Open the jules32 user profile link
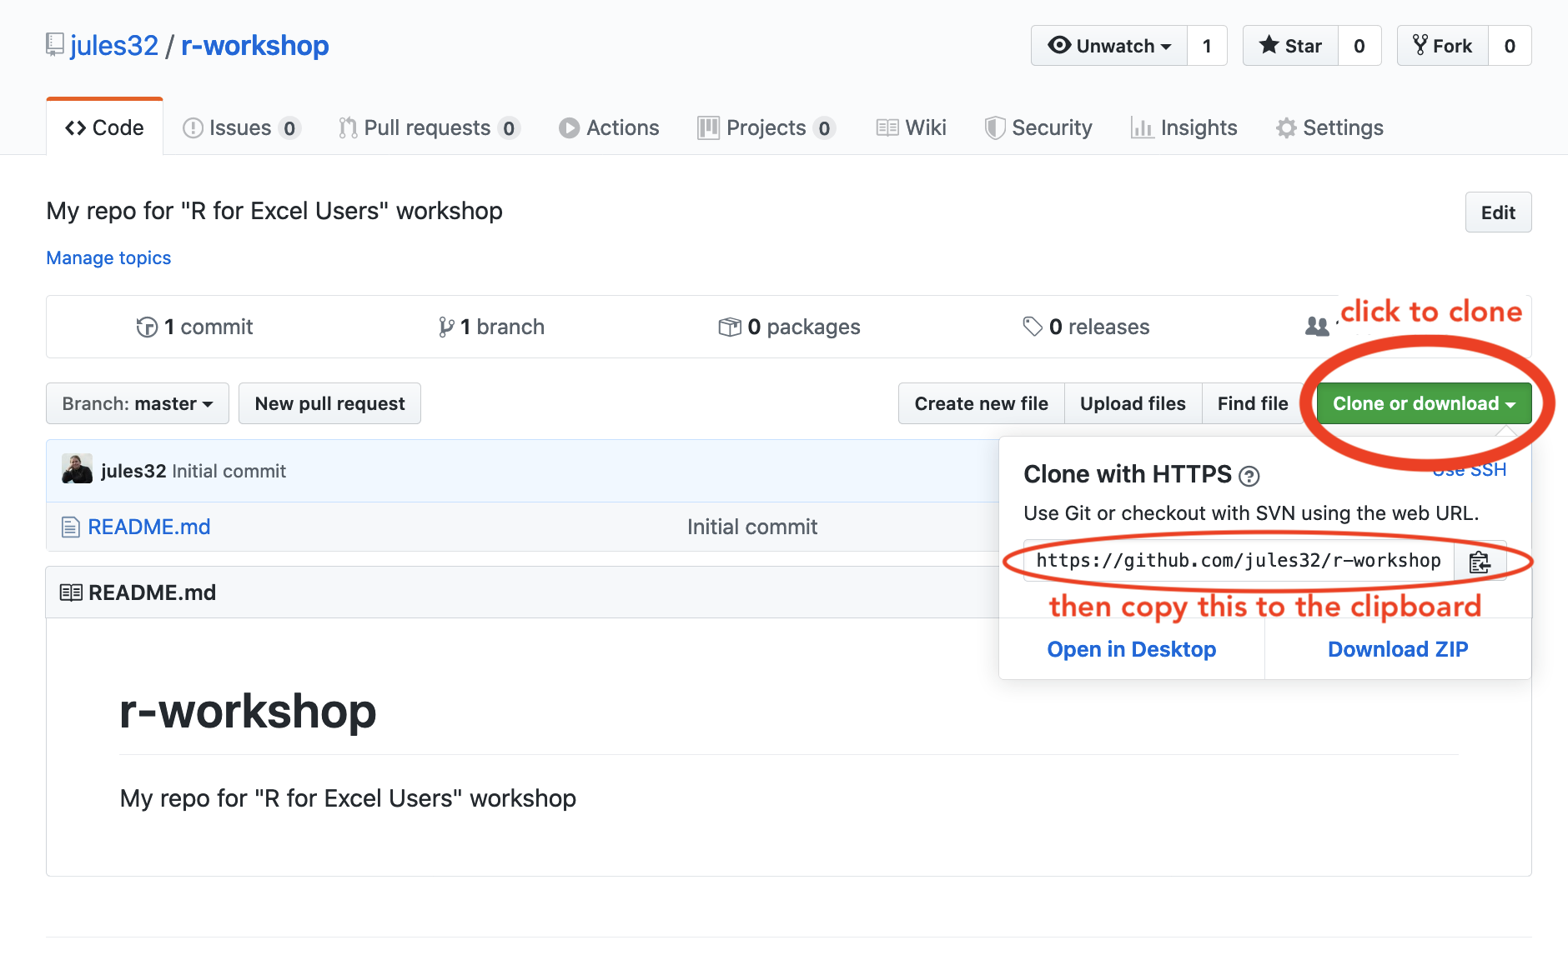This screenshot has width=1568, height=970. coord(114,46)
